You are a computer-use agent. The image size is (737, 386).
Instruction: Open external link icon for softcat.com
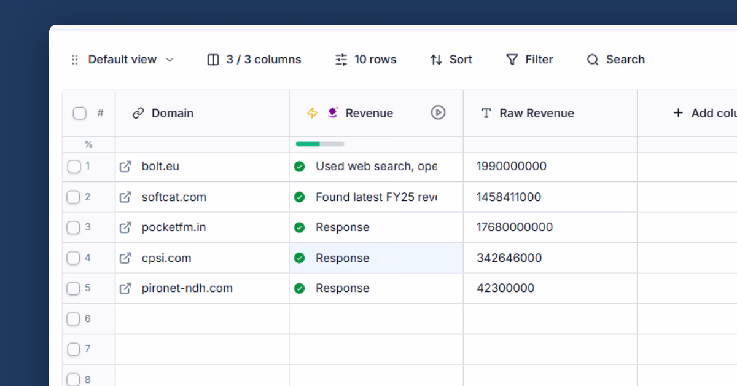pos(125,197)
